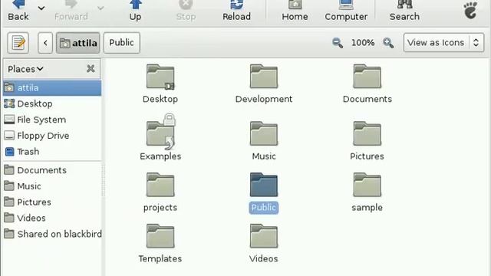Go back using the Back toolbar button
This screenshot has height=276, width=491.
point(18,11)
